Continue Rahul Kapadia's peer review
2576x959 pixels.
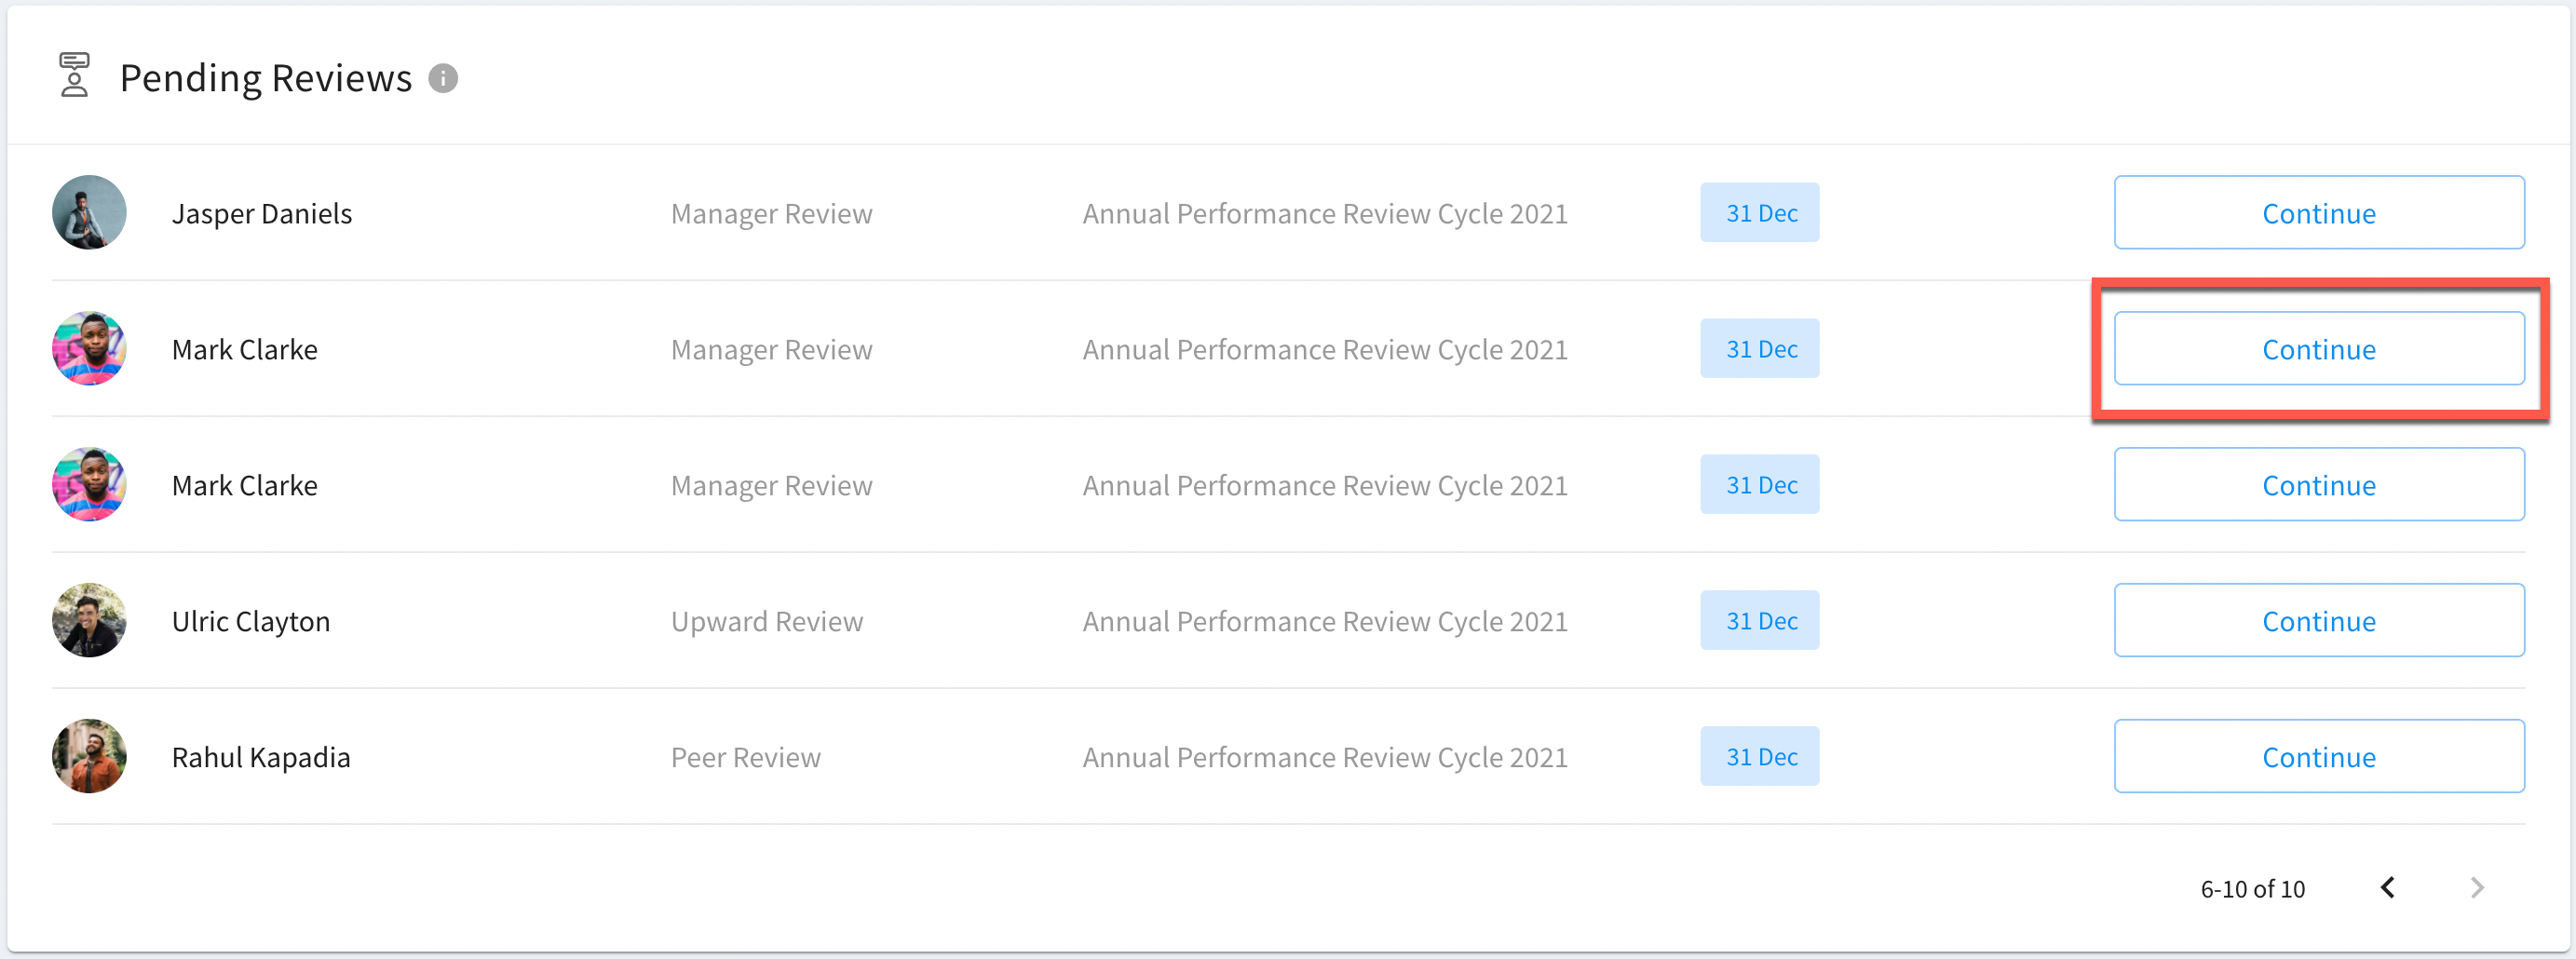tap(2319, 756)
